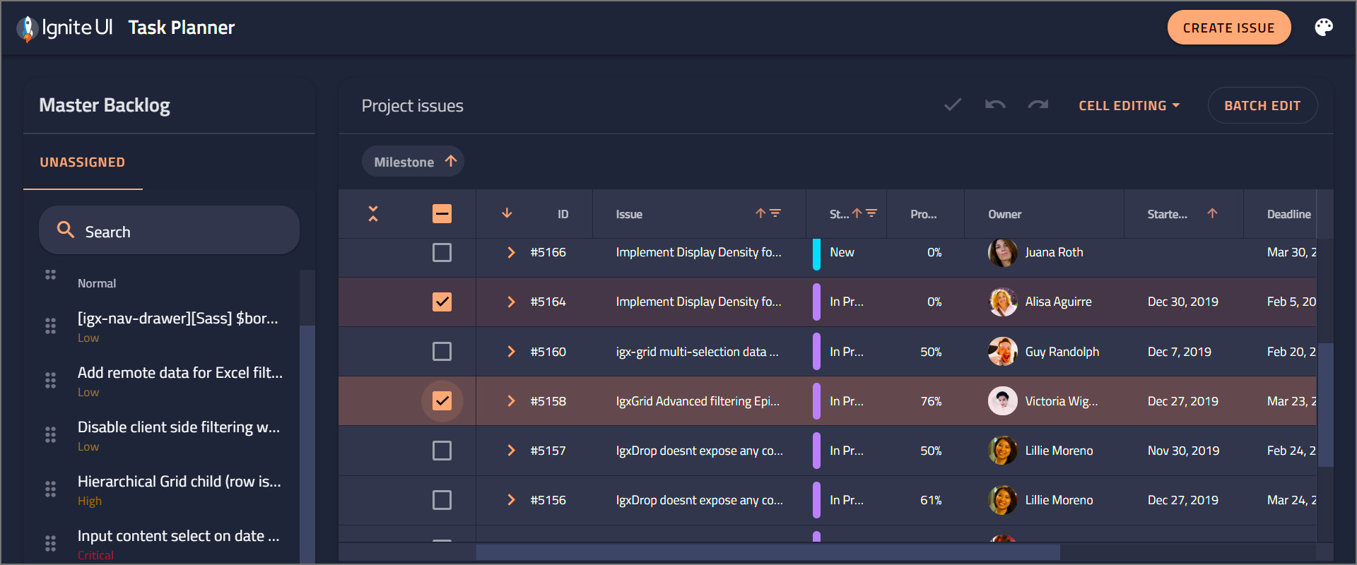This screenshot has width=1357, height=565.
Task: Open the Cell Editing dropdown
Action: tap(1129, 105)
